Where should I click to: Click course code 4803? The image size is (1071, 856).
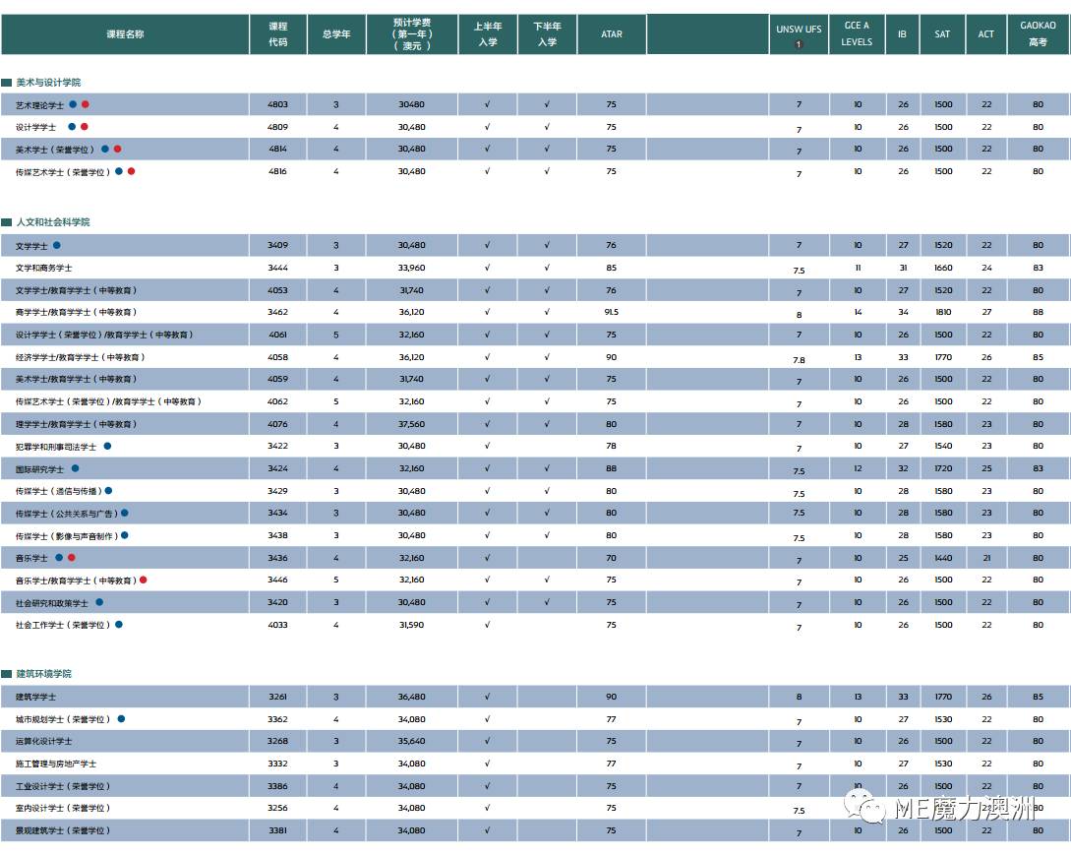coord(278,104)
